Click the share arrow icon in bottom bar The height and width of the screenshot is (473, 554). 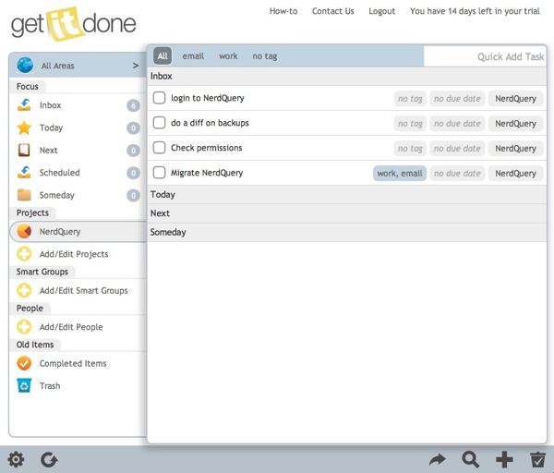pos(438,459)
